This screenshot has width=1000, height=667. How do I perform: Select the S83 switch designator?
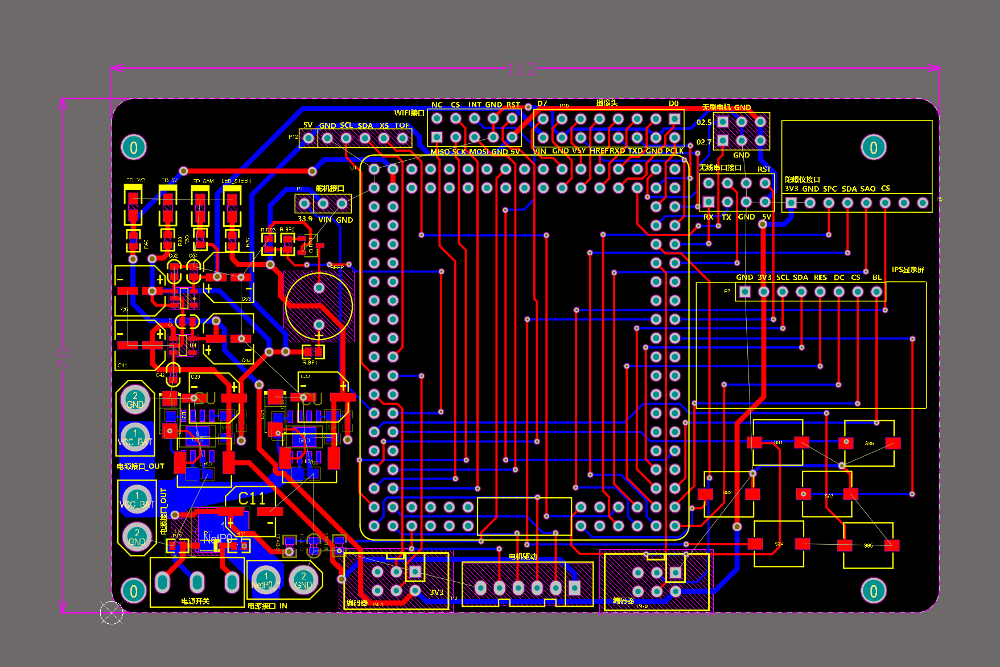click(x=829, y=496)
